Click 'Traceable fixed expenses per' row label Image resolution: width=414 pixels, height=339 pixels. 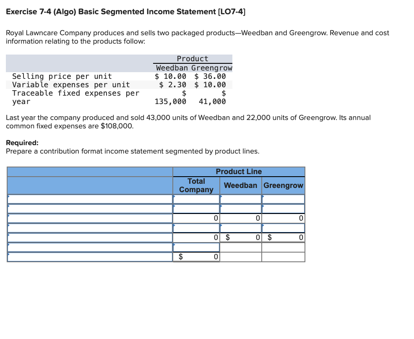(x=76, y=93)
